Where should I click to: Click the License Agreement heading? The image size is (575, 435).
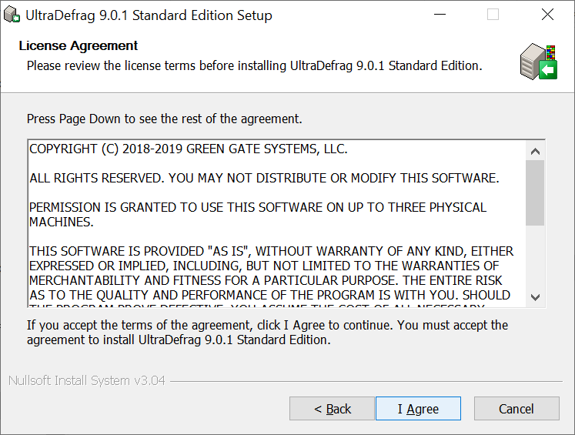pyautogui.click(x=79, y=45)
